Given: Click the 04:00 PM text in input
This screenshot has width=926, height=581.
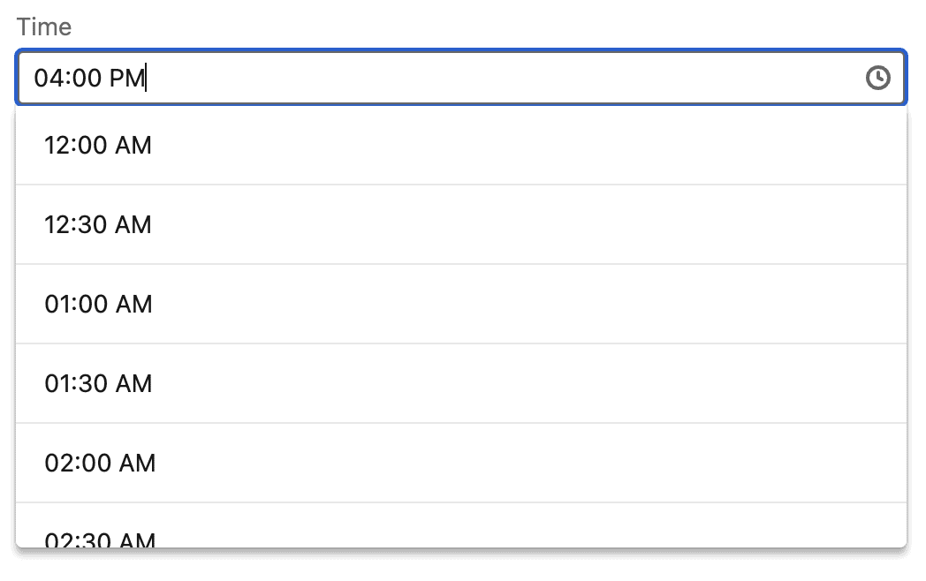Looking at the screenshot, I should click(88, 78).
